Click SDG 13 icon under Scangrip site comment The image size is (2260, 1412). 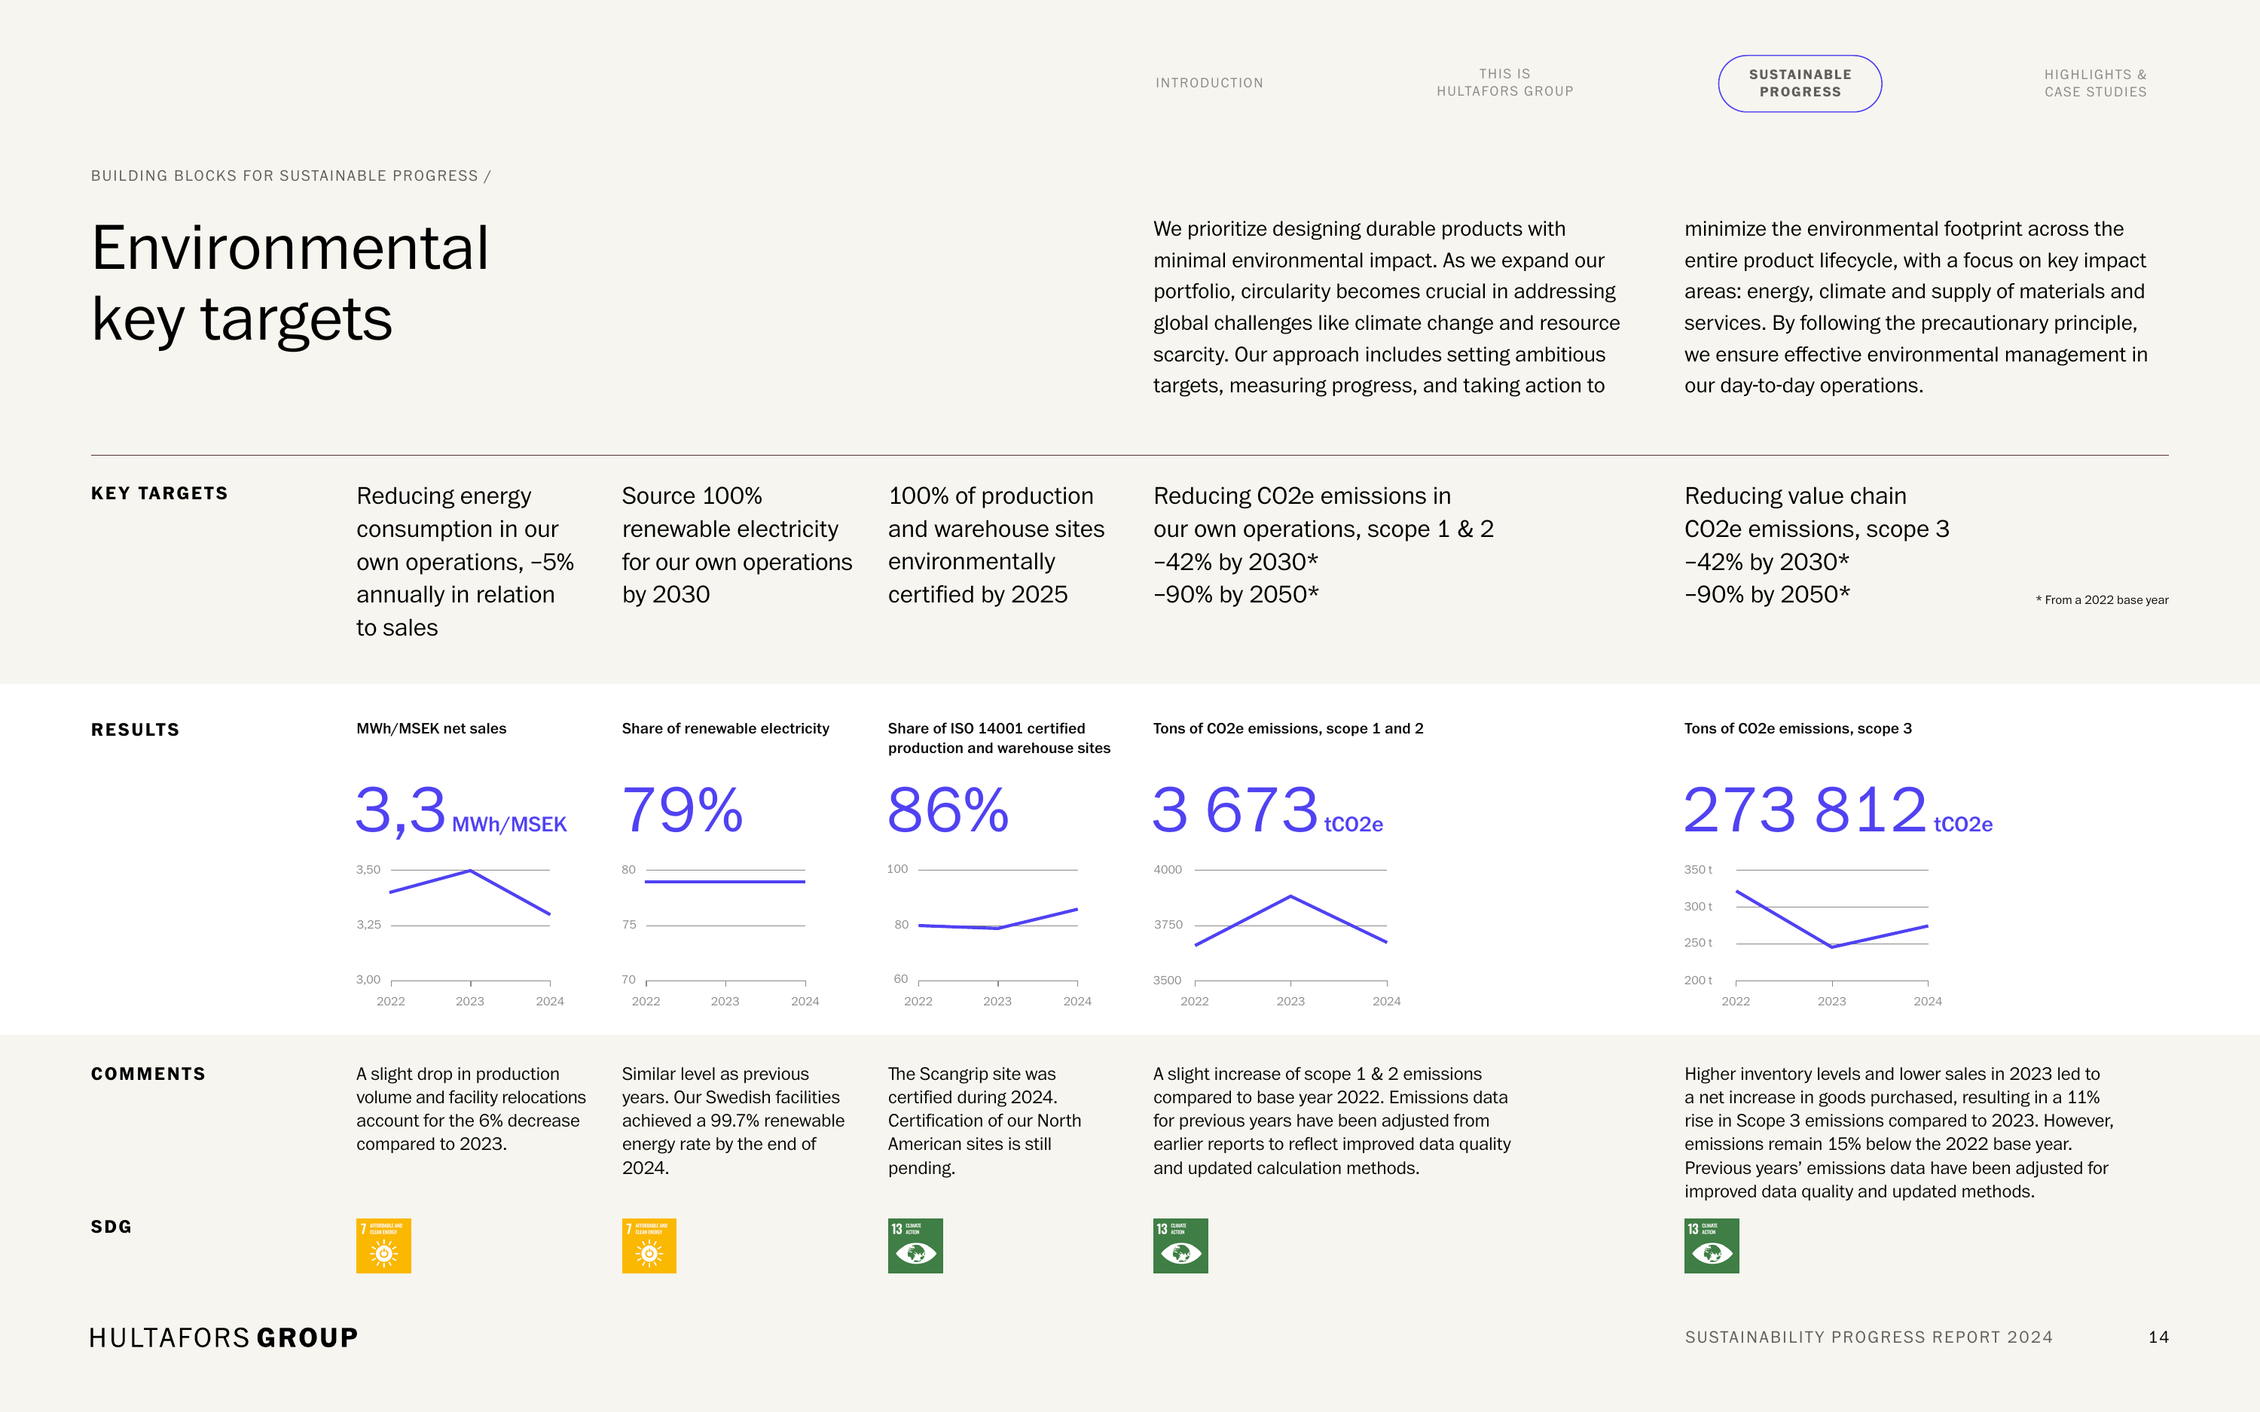[x=915, y=1245]
